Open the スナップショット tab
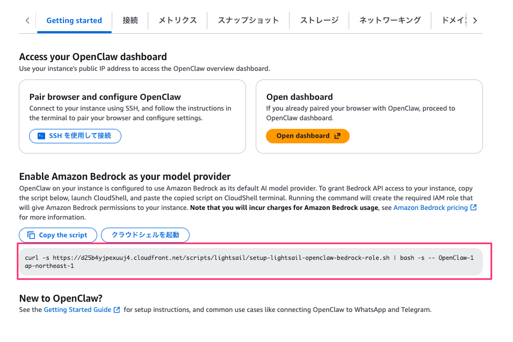 pos(248,20)
